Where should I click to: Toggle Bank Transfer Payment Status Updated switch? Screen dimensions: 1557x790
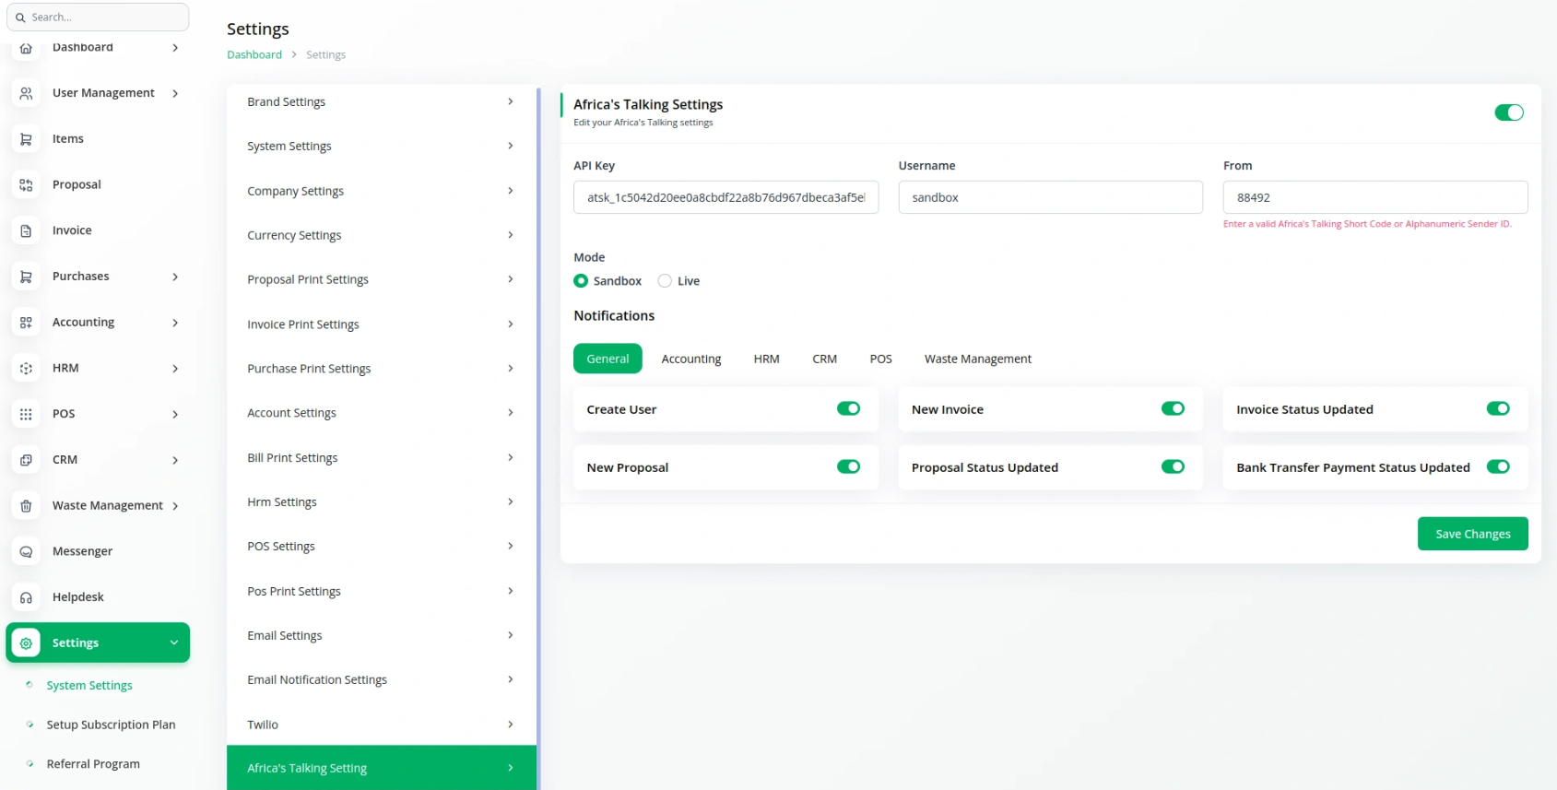tap(1498, 466)
